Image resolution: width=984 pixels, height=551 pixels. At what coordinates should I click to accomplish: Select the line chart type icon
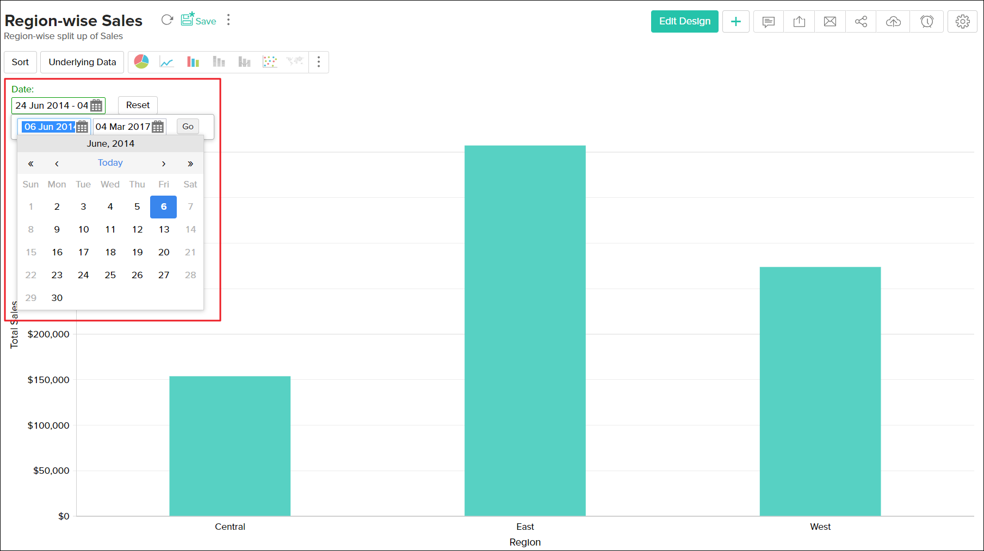tap(167, 61)
